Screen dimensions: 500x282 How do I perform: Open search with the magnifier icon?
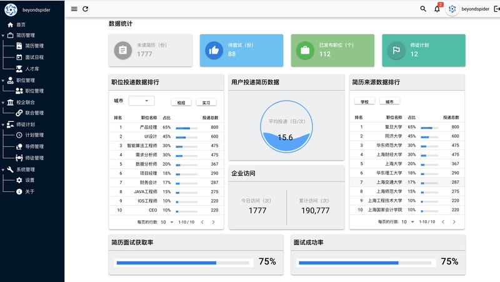point(423,9)
